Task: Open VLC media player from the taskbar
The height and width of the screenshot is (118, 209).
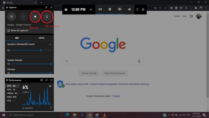Action: coord(104,115)
